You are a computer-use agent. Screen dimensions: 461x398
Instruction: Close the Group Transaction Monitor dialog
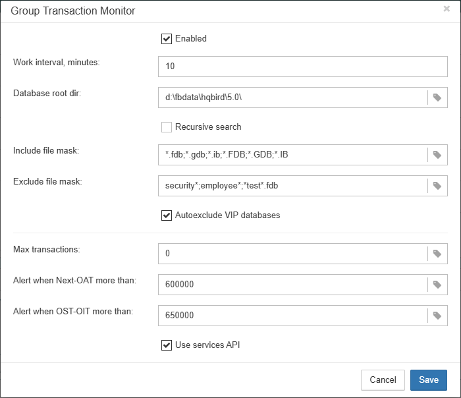[447, 9]
